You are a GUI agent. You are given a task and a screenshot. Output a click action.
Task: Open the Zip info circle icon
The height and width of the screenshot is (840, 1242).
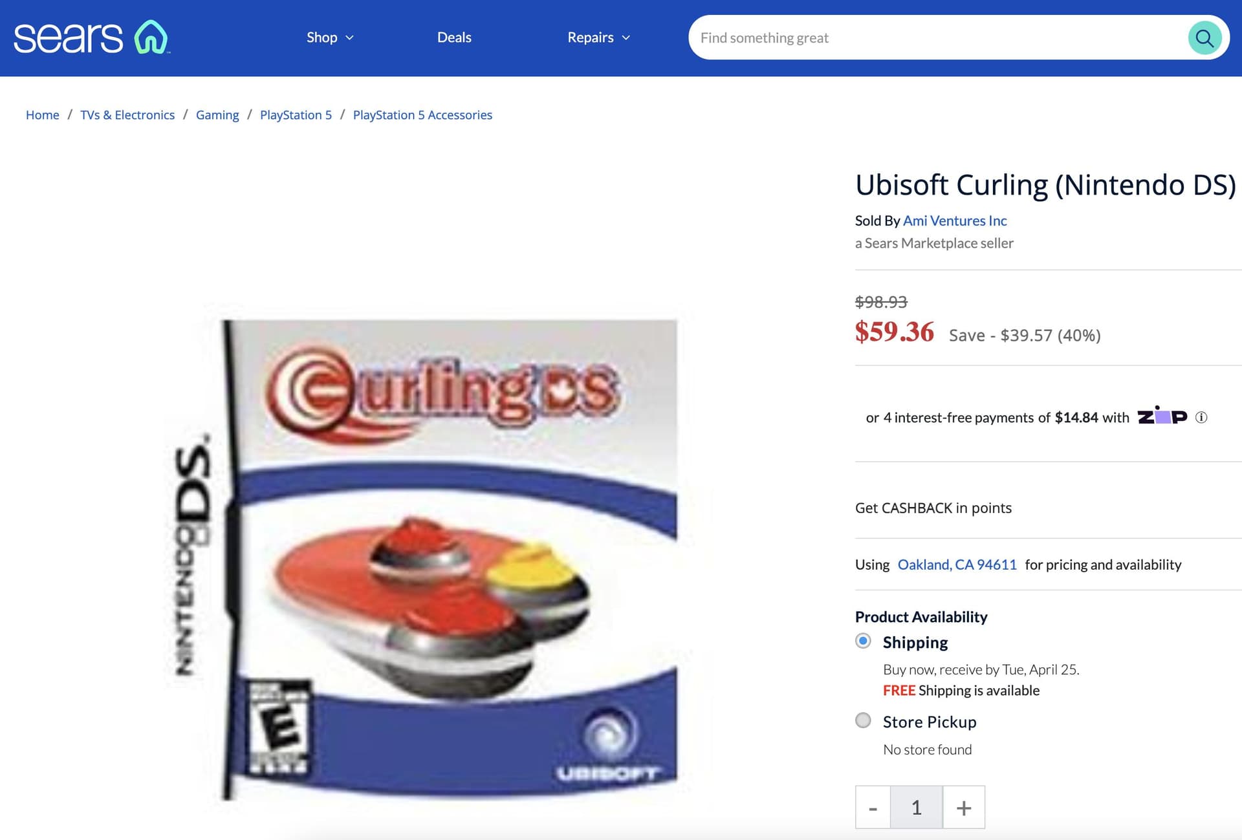click(x=1201, y=417)
